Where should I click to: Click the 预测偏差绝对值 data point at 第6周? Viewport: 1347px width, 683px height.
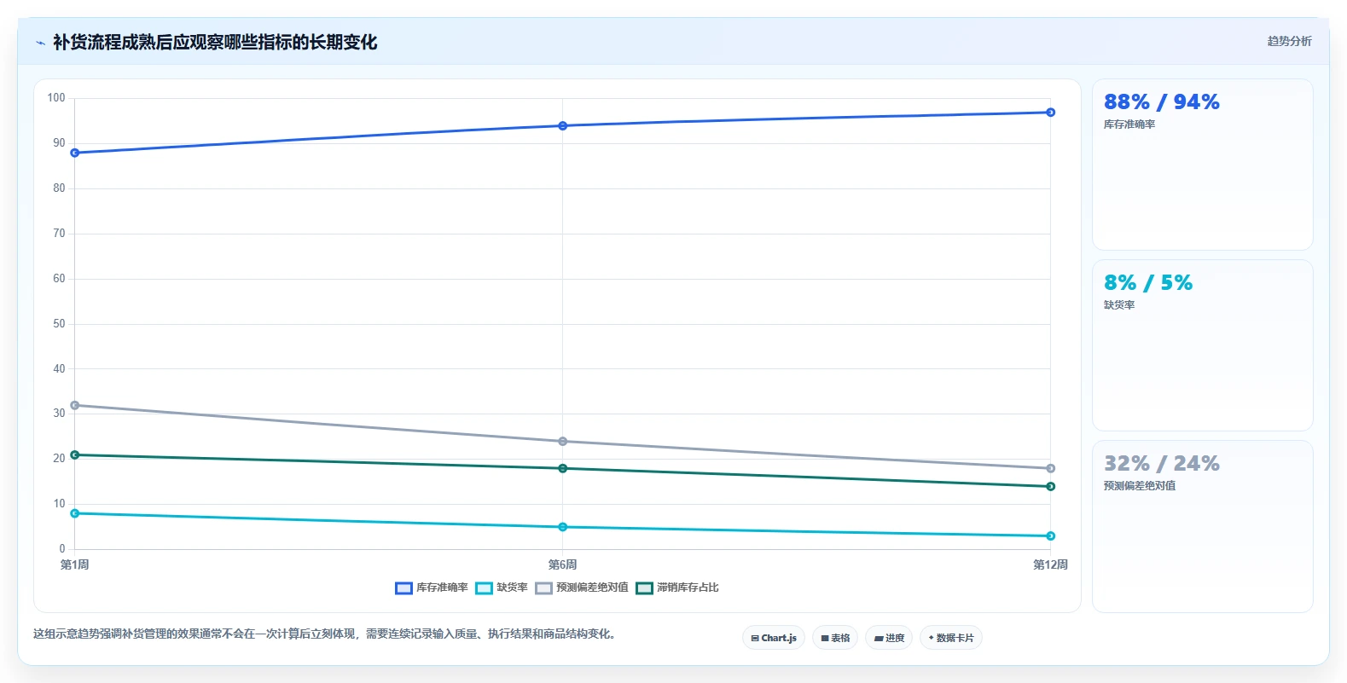[563, 442]
